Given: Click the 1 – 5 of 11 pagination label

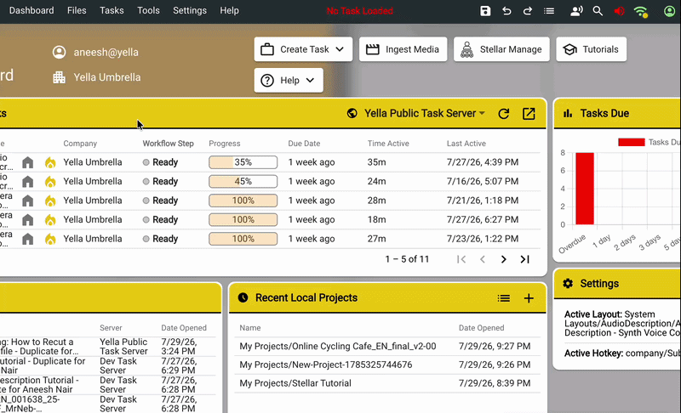Looking at the screenshot, I should (407, 259).
